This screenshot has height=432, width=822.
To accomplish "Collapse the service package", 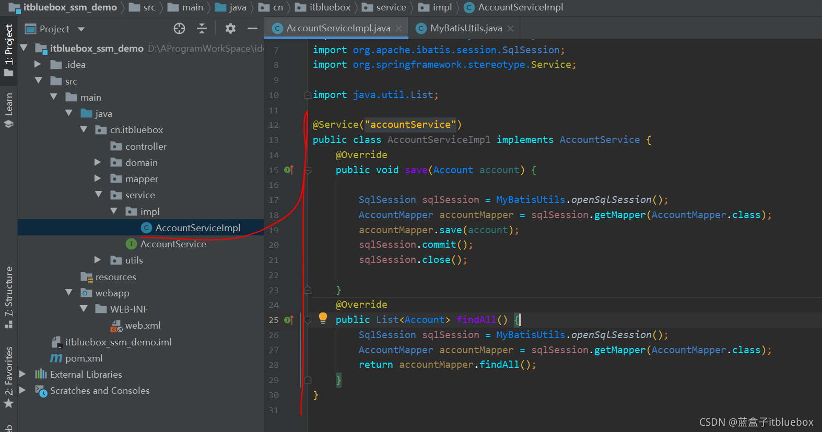I will [99, 194].
